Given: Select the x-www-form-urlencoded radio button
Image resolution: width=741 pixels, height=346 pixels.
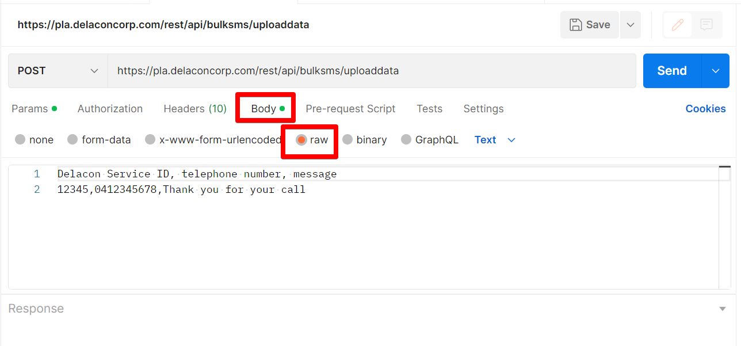Looking at the screenshot, I should (150, 139).
